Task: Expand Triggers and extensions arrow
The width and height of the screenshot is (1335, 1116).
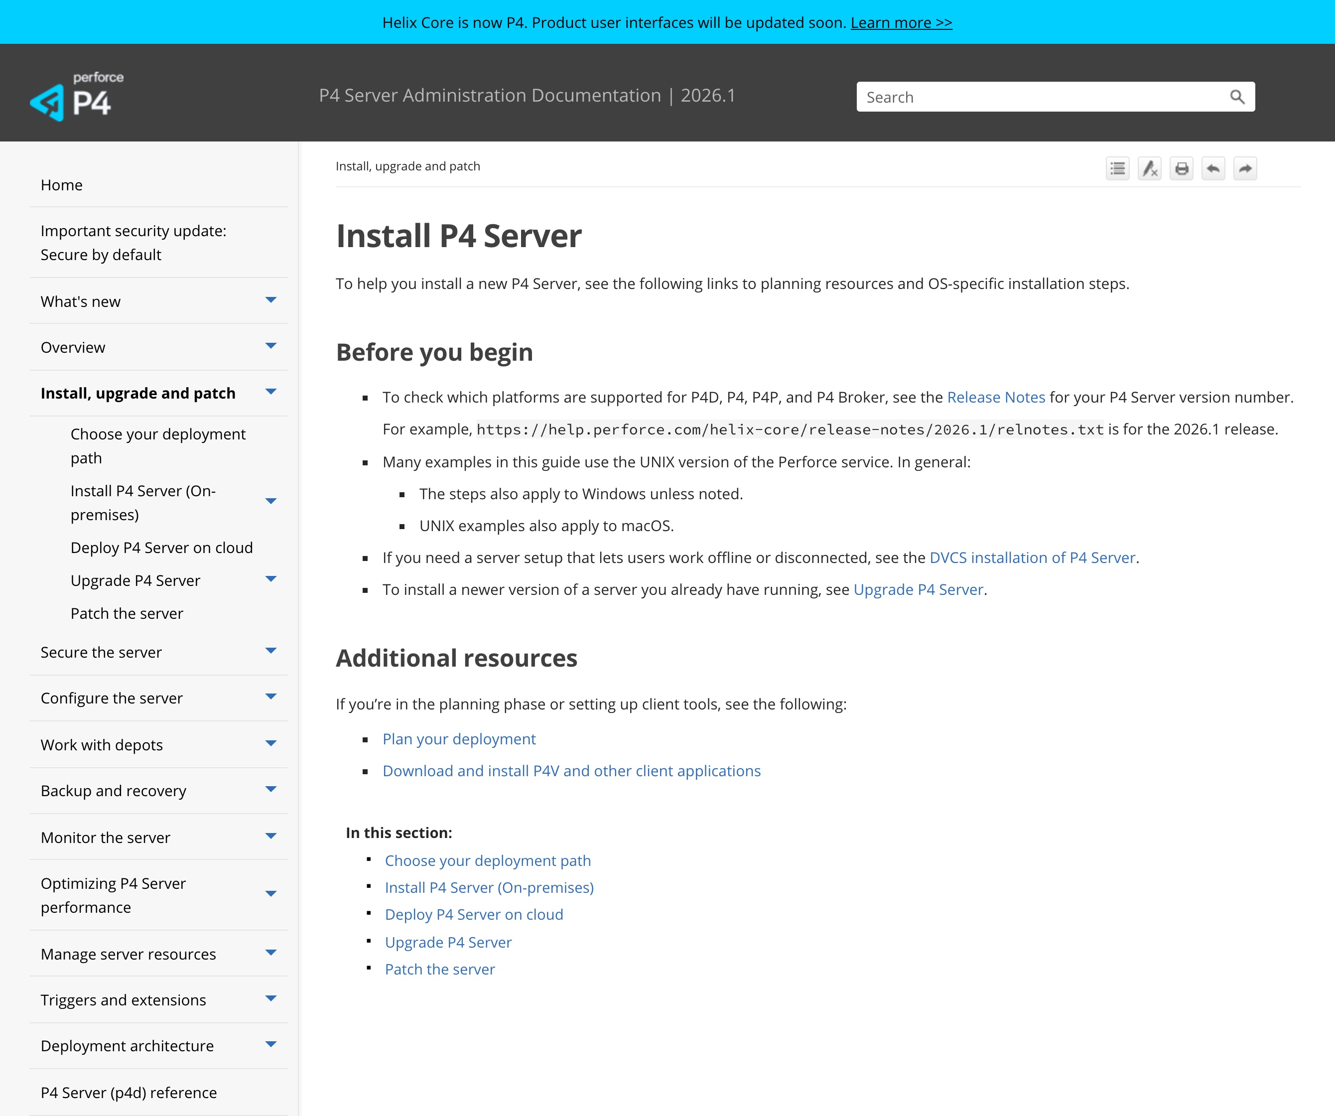Action: (271, 998)
